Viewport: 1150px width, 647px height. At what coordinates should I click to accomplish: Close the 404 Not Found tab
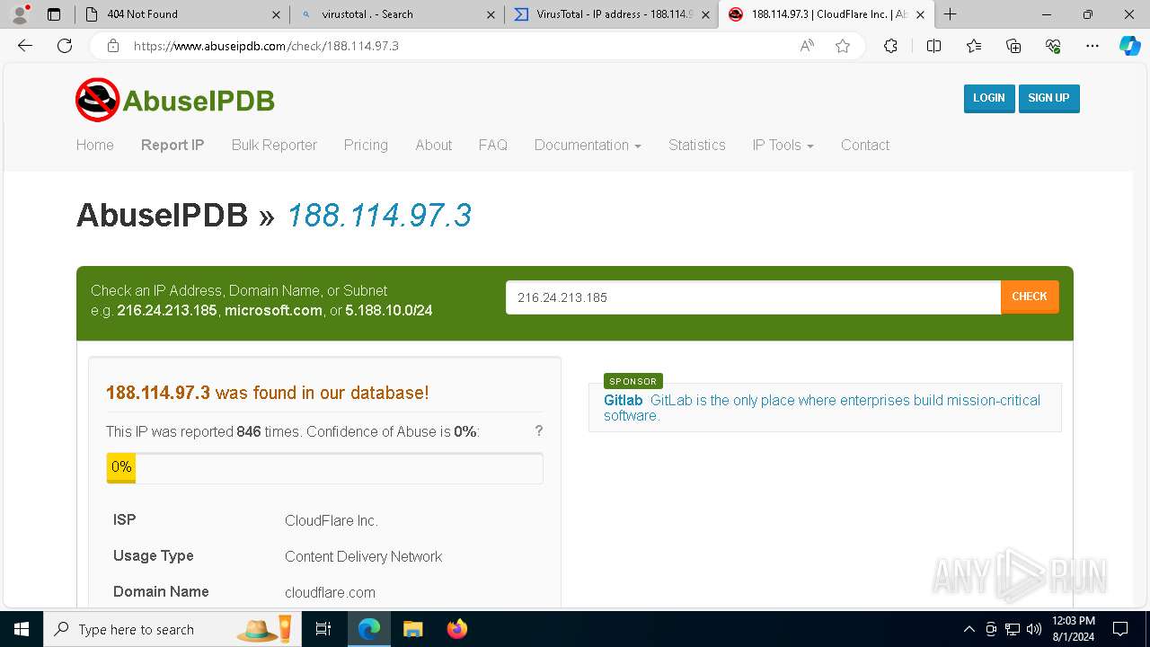(x=276, y=14)
